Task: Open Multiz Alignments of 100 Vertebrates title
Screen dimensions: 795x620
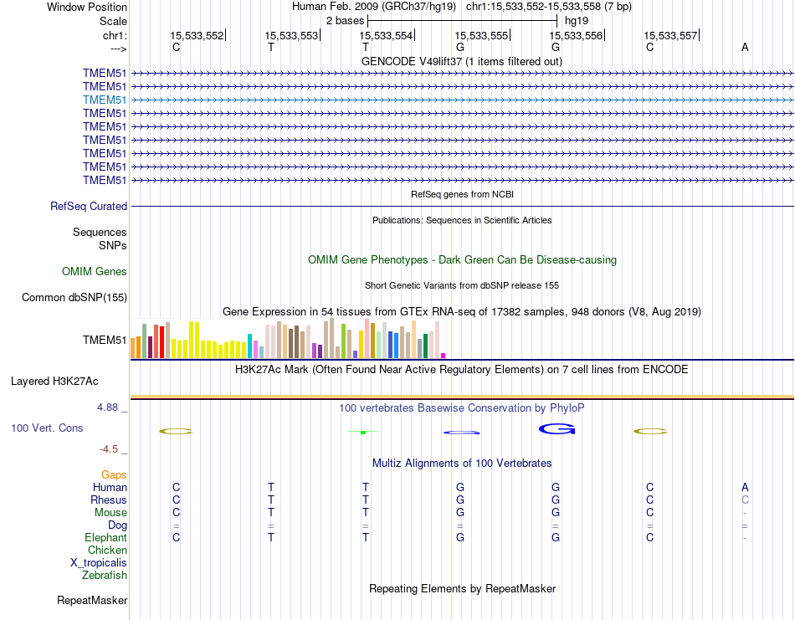Action: coord(462,463)
